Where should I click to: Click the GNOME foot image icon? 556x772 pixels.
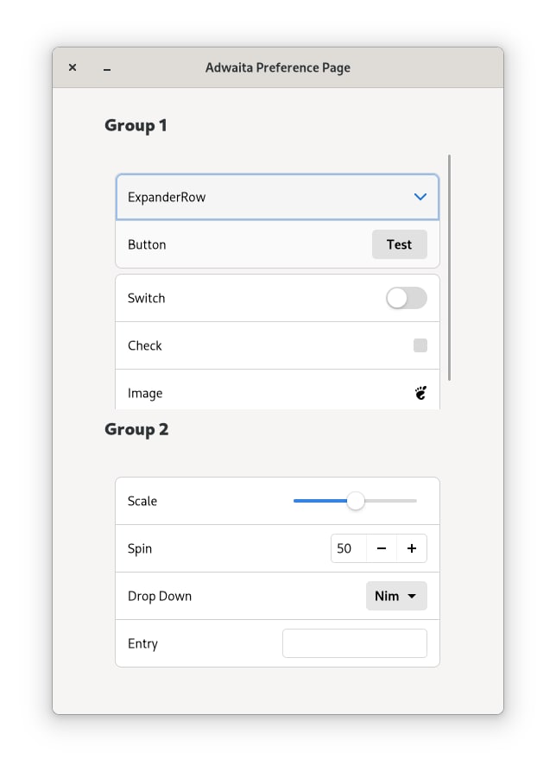coord(420,393)
